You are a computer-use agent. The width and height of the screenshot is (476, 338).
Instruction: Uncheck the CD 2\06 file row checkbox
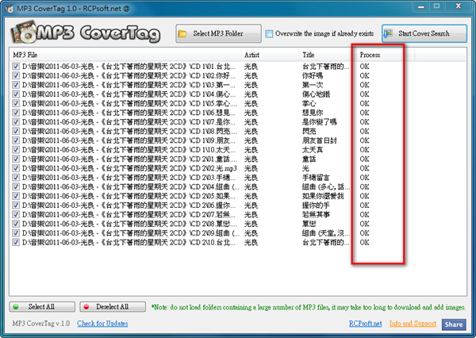pos(16,205)
